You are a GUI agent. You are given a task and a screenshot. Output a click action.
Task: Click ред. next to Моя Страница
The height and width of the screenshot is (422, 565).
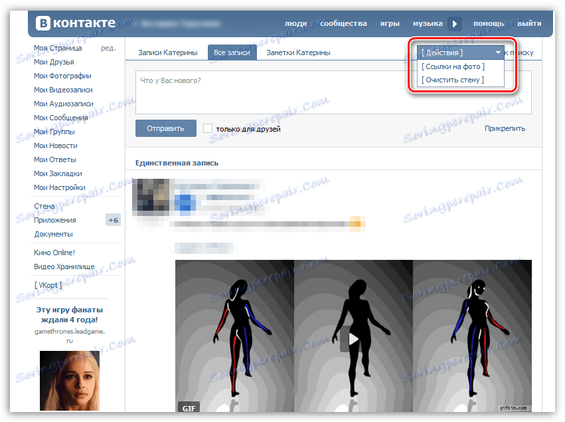[108, 48]
